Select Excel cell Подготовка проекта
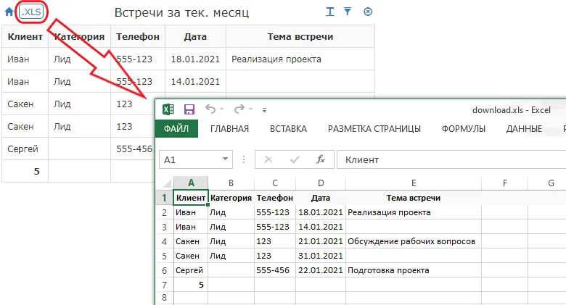The height and width of the screenshot is (305, 566). point(414,270)
